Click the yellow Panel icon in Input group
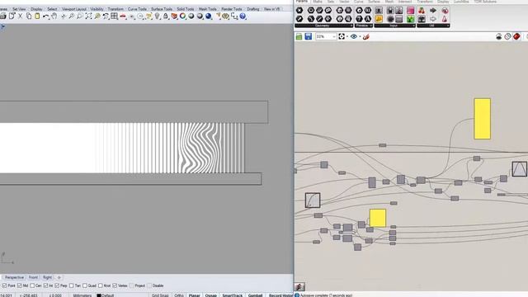 379,19
